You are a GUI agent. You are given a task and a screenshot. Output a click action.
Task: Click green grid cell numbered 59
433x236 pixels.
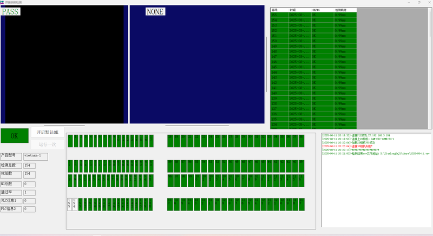pyautogui.click(x=170, y=166)
